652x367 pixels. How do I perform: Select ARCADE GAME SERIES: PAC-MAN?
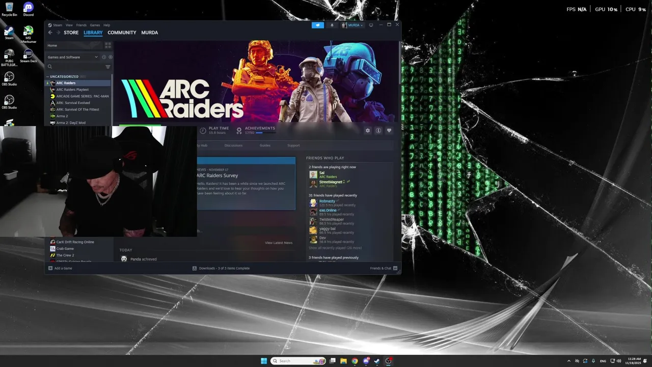[79, 96]
